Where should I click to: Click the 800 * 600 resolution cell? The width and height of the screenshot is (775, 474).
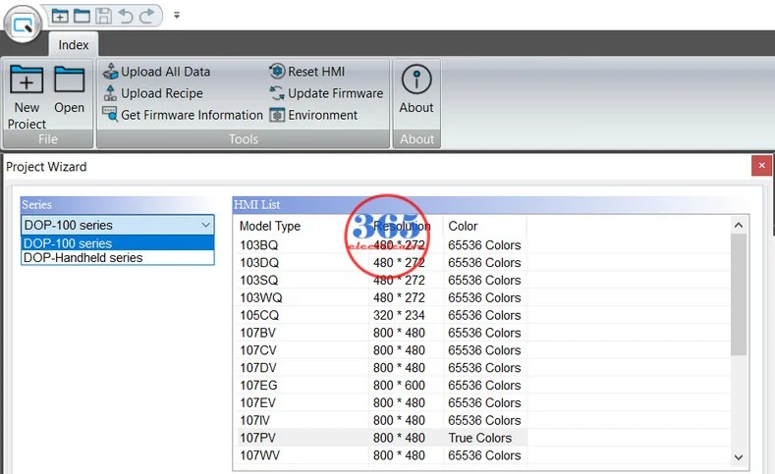[x=399, y=385]
